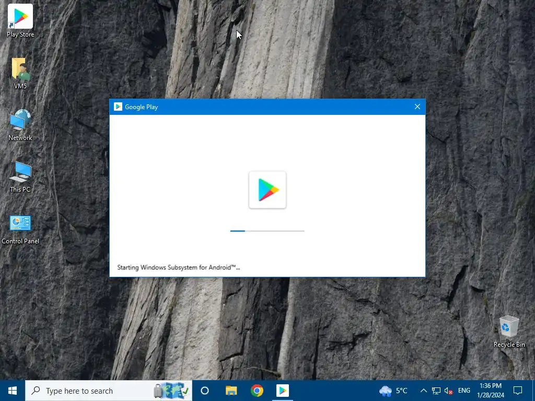Screen dimensions: 535x401
Task: Open the network status tray icon
Action: pyautogui.click(x=436, y=391)
